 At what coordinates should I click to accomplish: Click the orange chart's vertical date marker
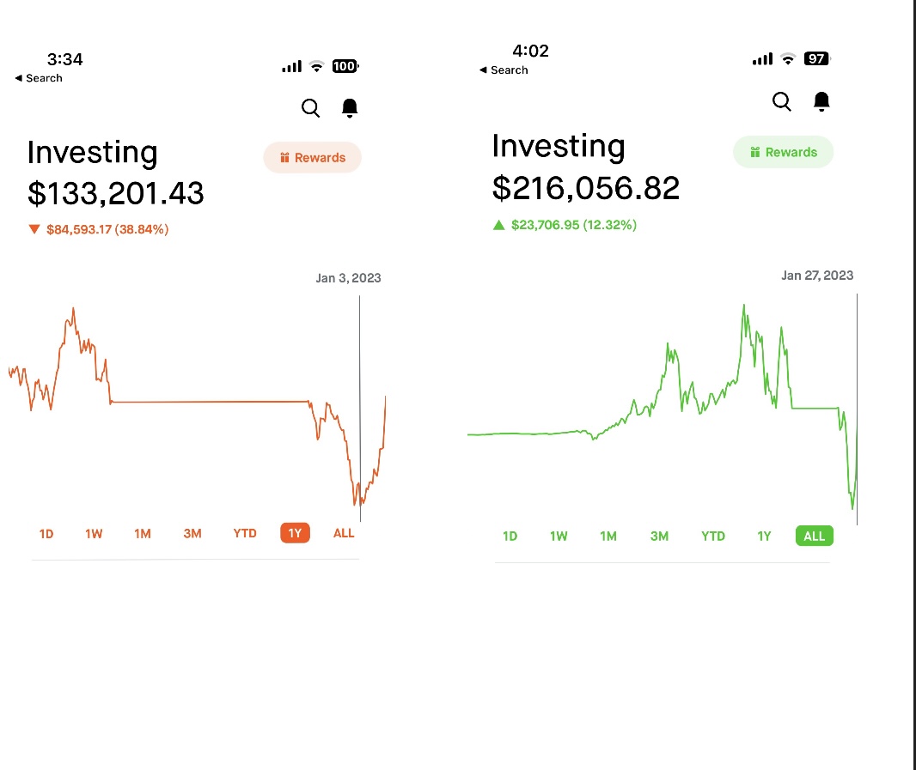coord(360,403)
